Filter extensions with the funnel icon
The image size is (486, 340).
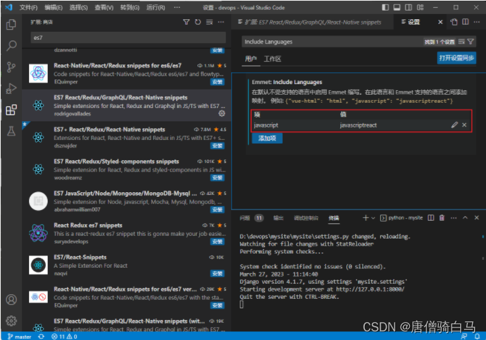point(186,22)
